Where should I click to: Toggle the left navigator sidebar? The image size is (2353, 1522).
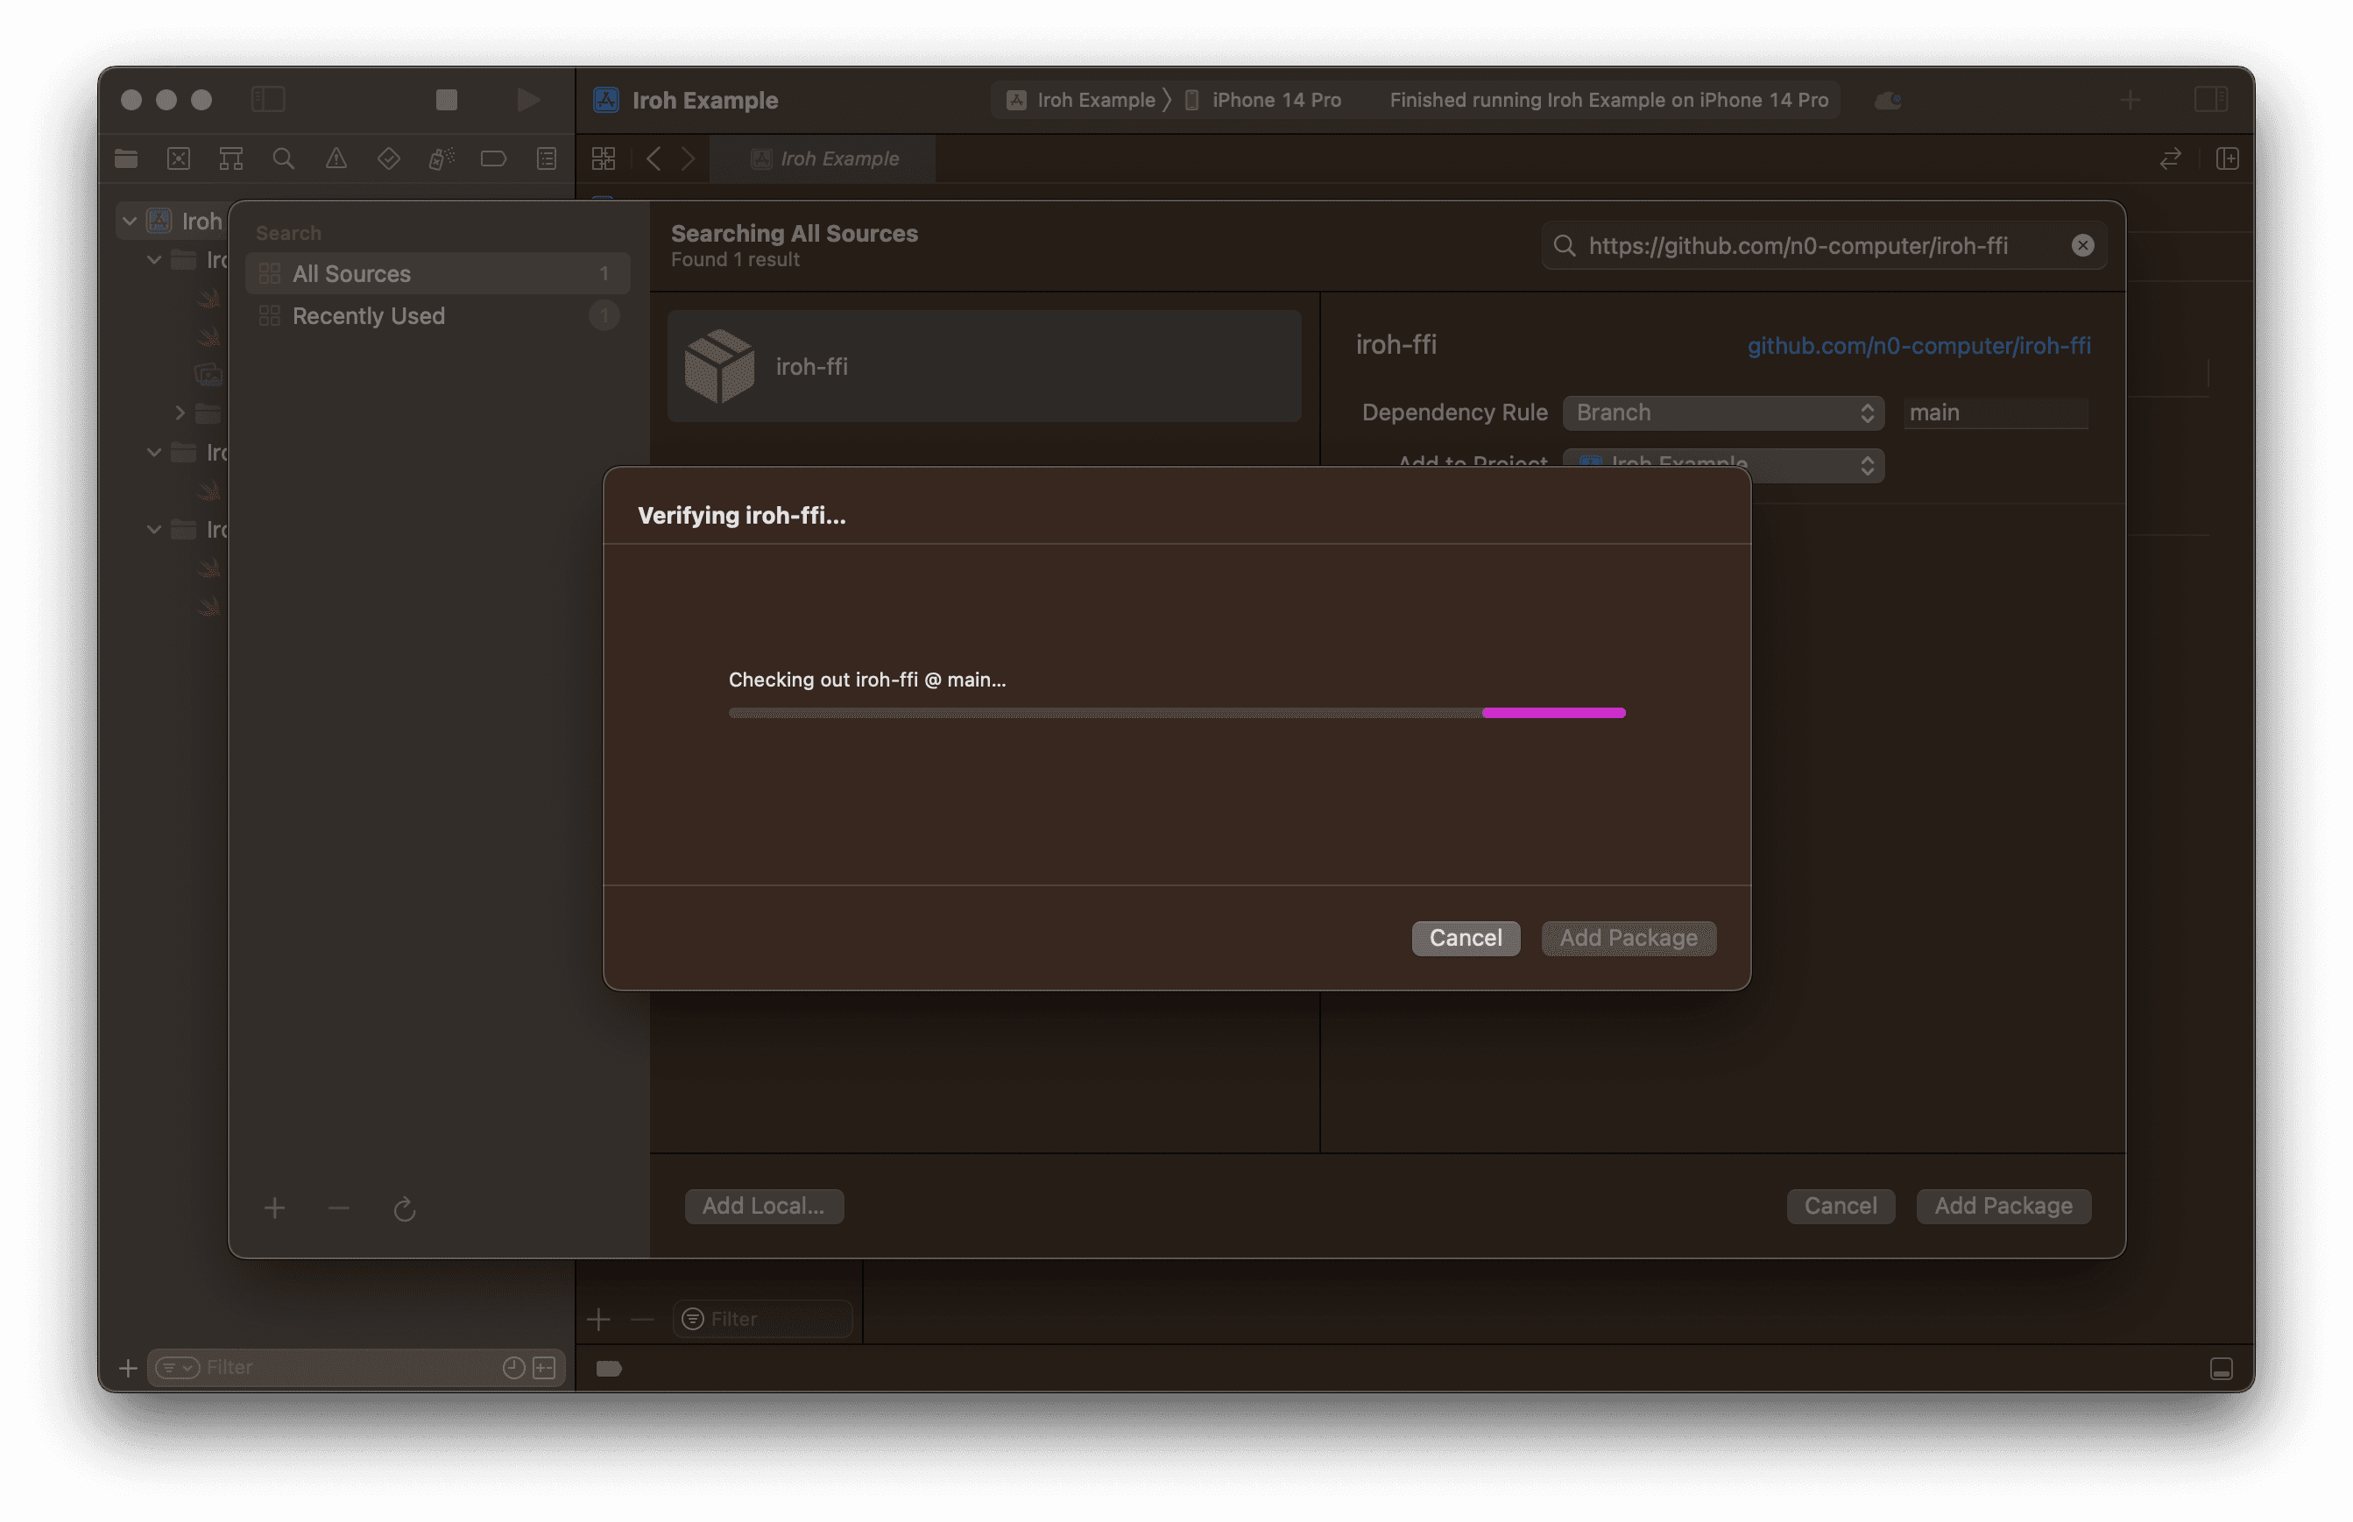tap(268, 100)
